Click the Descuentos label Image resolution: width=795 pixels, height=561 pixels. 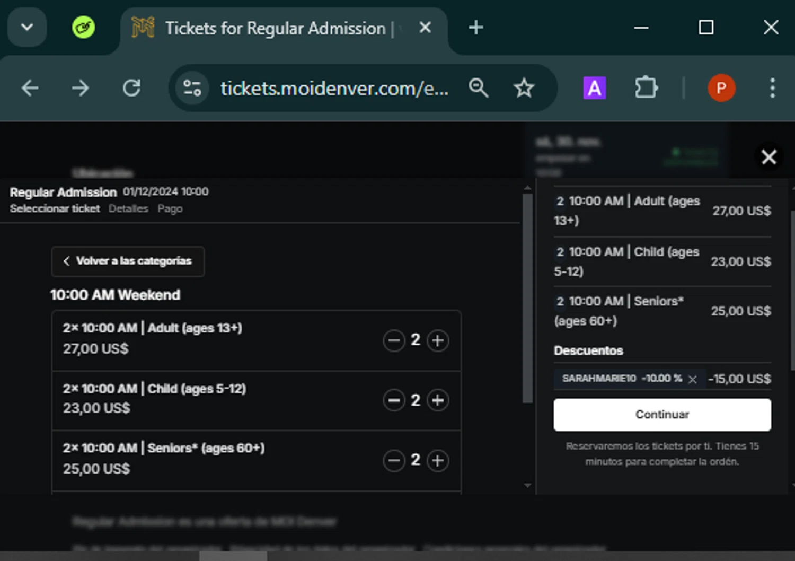point(588,350)
